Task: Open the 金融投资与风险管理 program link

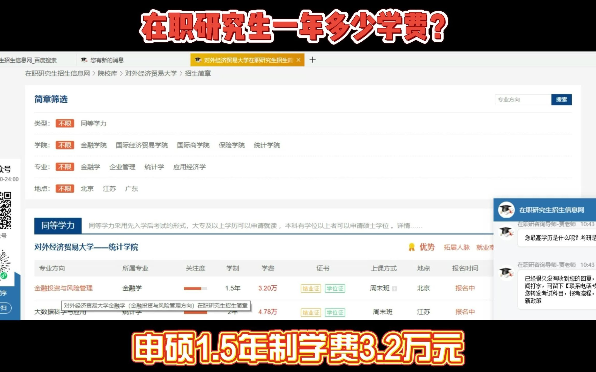Action: (x=63, y=288)
